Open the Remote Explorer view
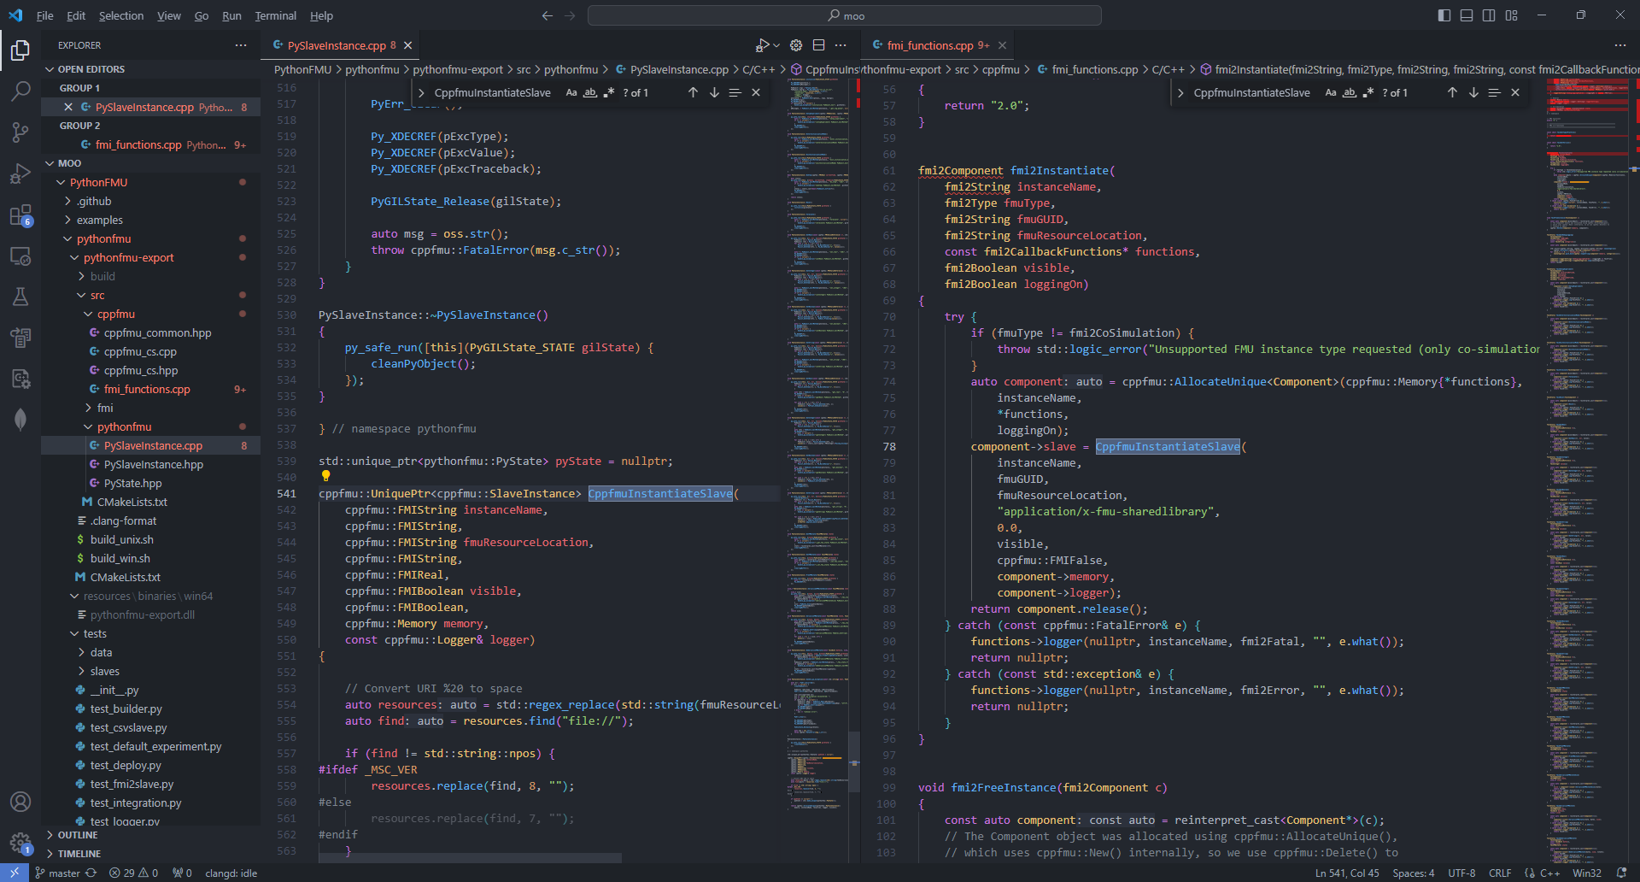The image size is (1640, 882). pos(20,256)
